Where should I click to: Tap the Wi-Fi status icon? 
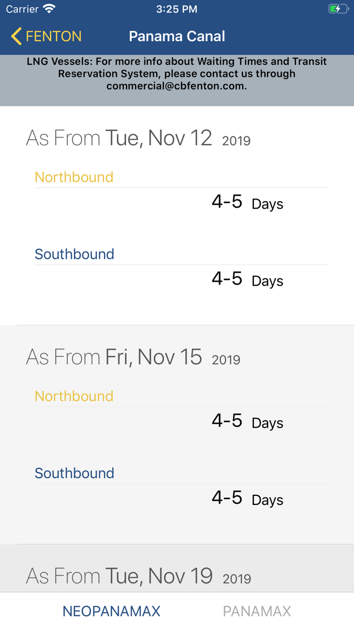(x=49, y=9)
